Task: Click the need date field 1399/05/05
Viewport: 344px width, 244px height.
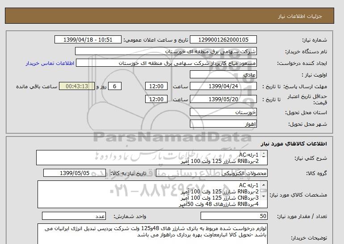Action: coord(75,173)
